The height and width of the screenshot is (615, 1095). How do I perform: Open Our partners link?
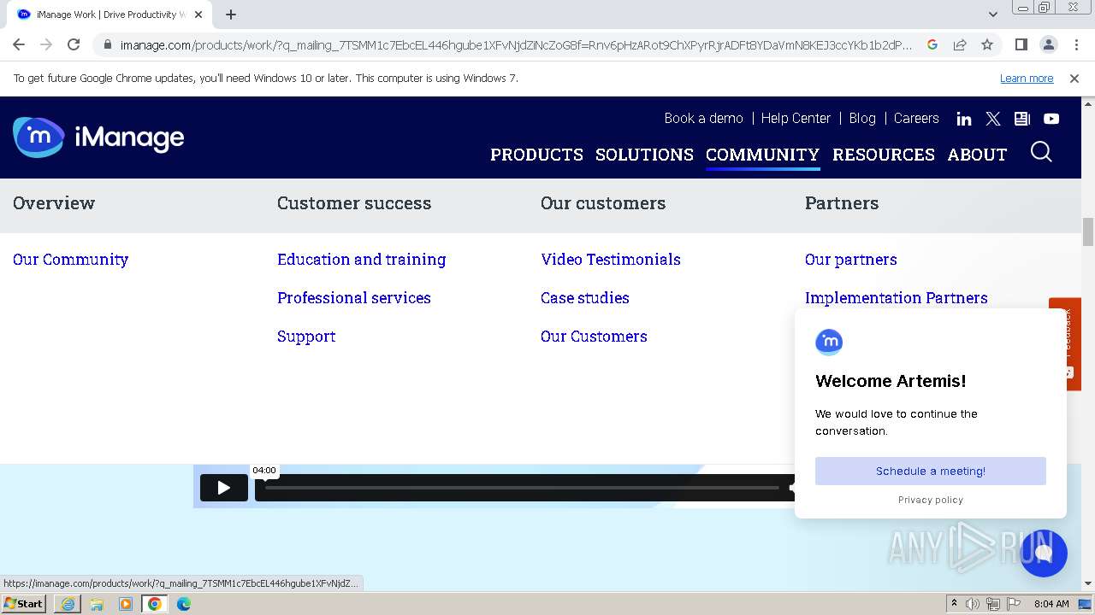tap(851, 260)
